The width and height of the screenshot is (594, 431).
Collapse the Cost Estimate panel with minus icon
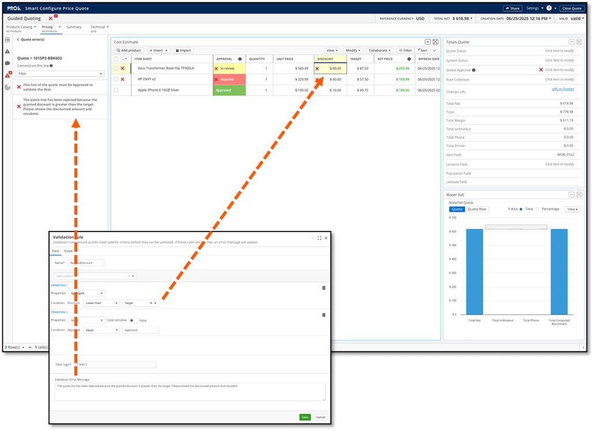(427, 42)
